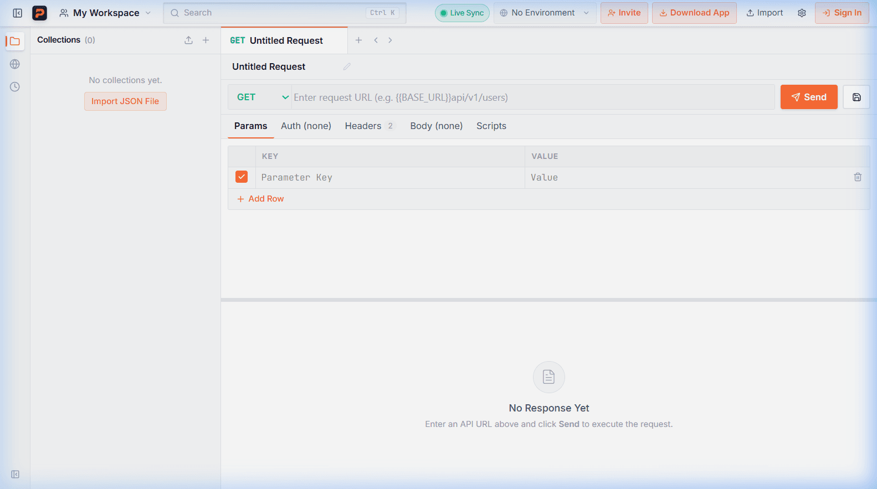Select the GET Untitled Request tab
Image resolution: width=877 pixels, height=489 pixels.
(x=284, y=40)
